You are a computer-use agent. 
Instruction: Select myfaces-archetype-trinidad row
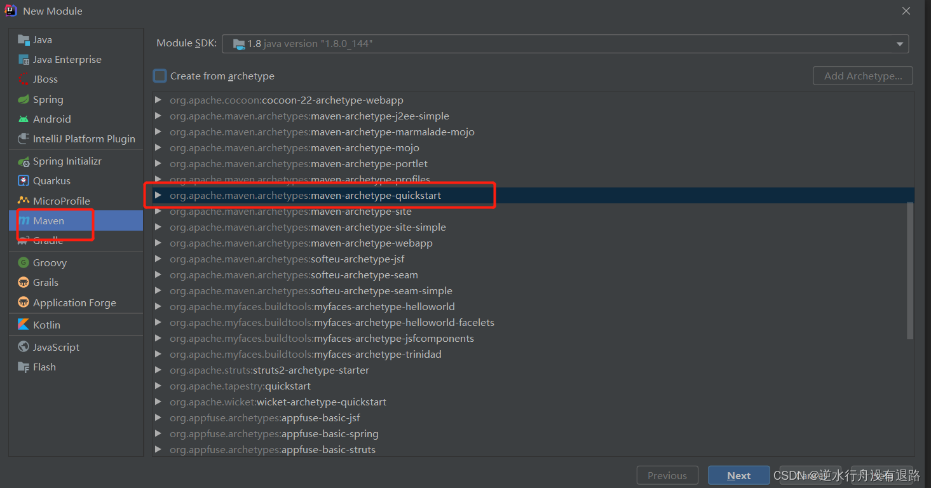(534, 354)
